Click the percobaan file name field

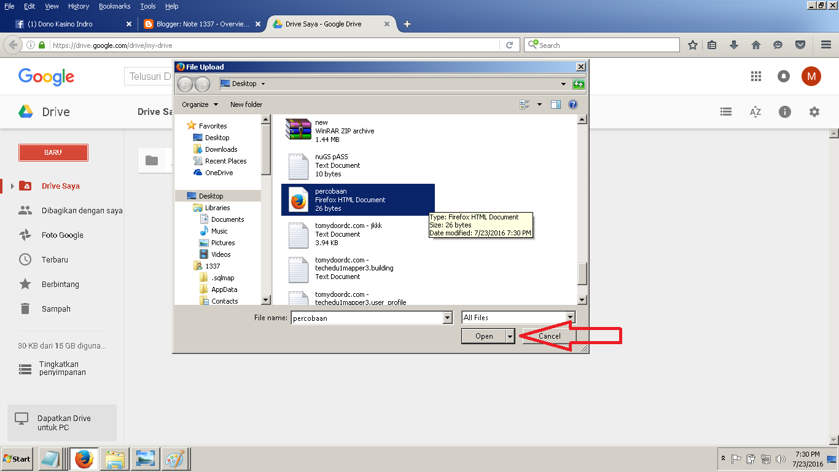point(369,318)
